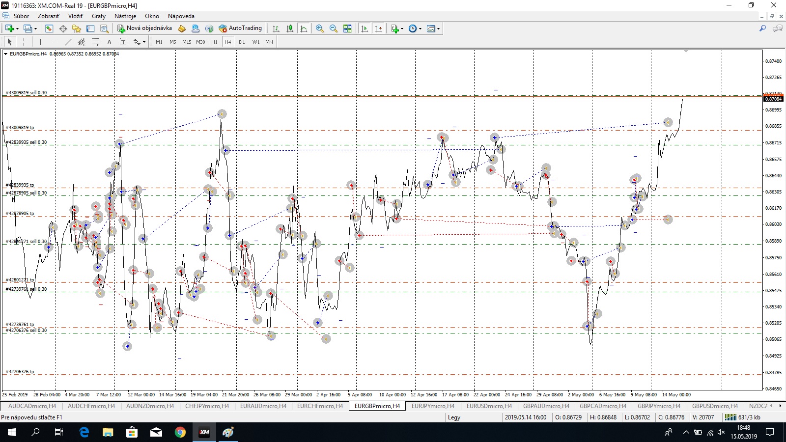Switch to the EURJPYmicro,H4 chart tab
The image size is (786, 442).
[x=433, y=406]
